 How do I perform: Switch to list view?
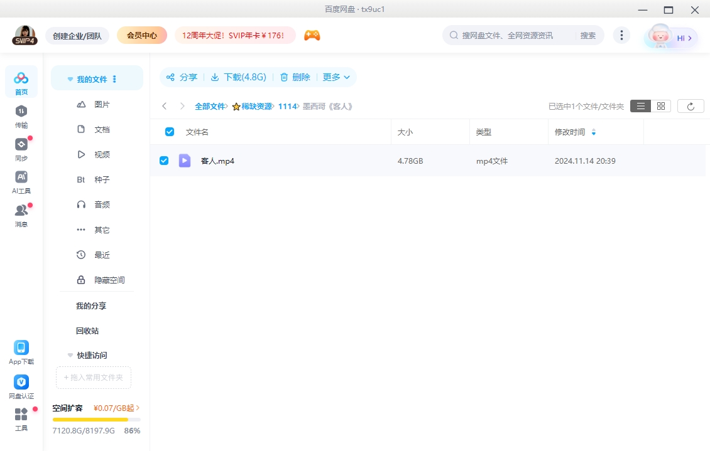click(640, 106)
